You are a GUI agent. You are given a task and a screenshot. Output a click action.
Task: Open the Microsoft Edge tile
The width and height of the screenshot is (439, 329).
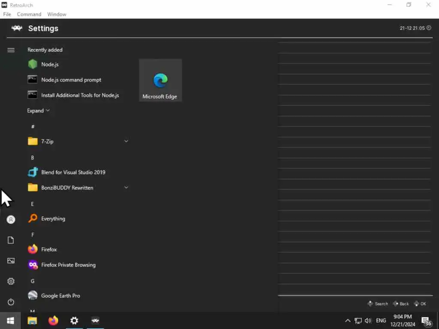coord(160,80)
